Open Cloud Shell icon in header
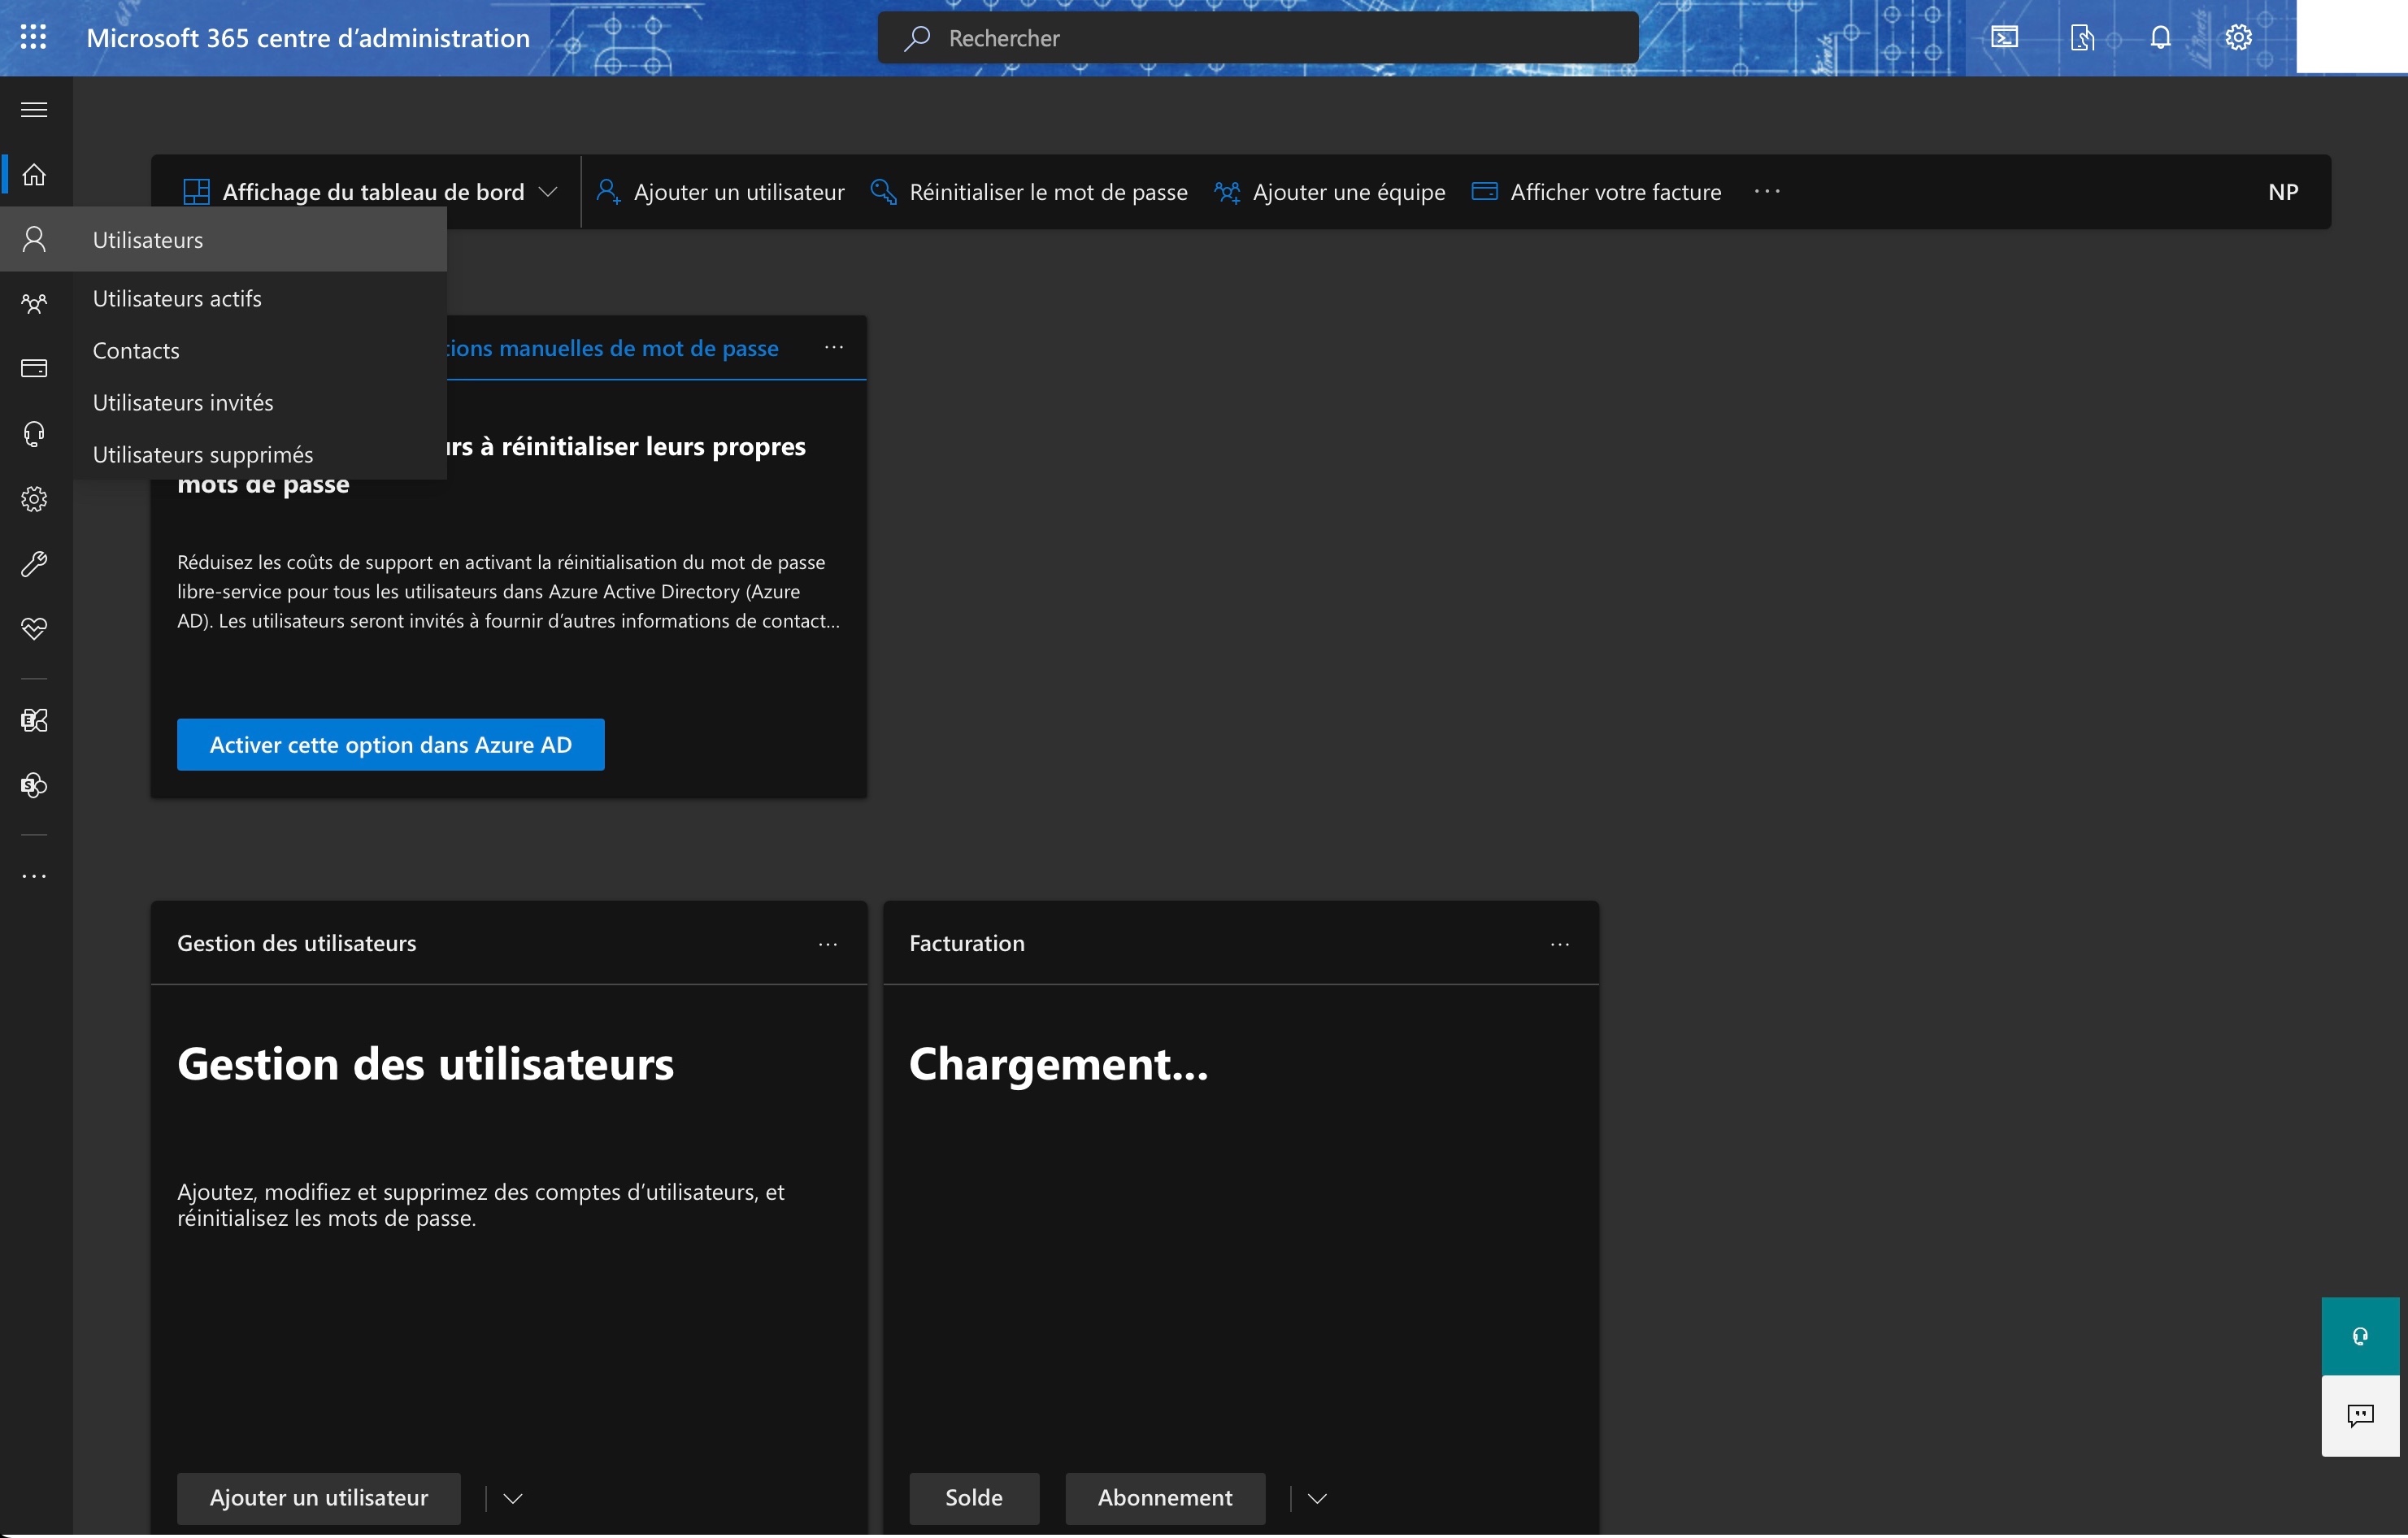 coord(2004,38)
